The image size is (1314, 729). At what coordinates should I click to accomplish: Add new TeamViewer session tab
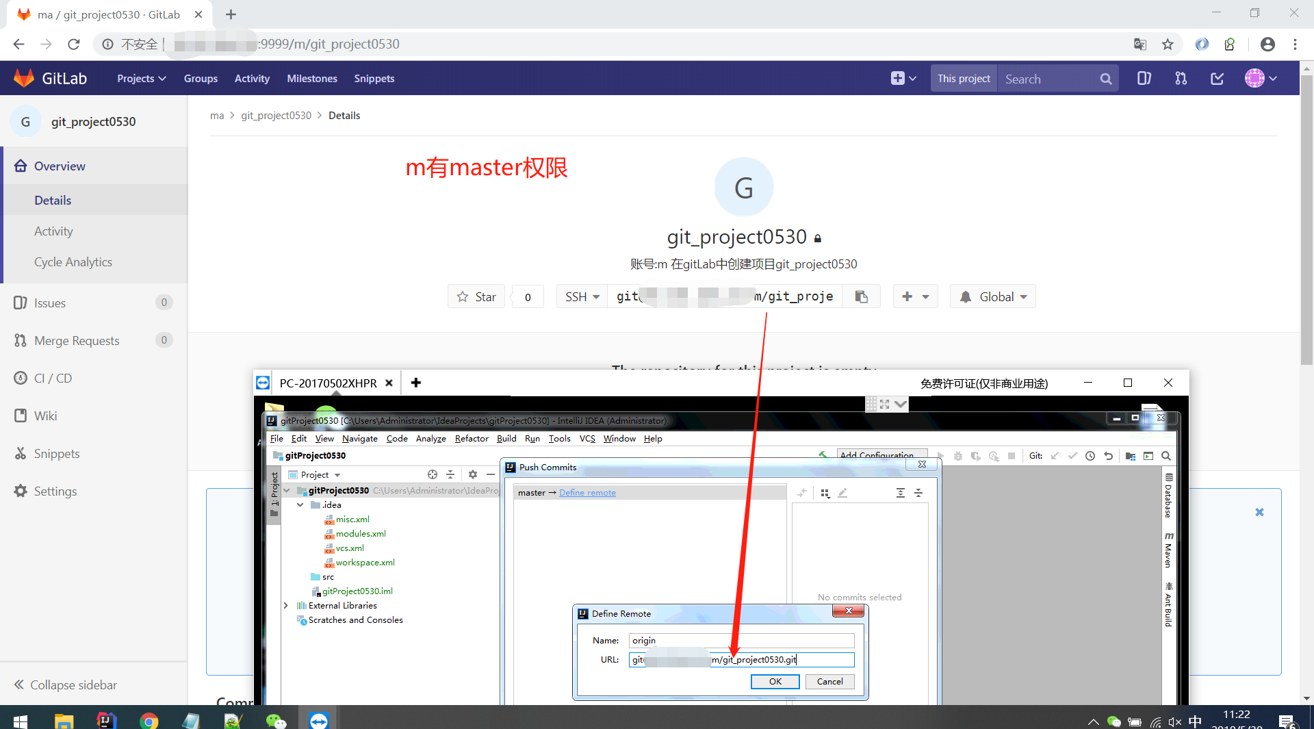(x=415, y=383)
